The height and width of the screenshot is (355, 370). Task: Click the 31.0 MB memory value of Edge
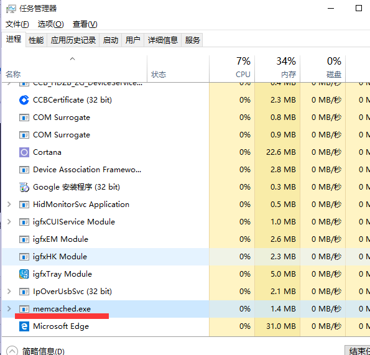click(281, 326)
